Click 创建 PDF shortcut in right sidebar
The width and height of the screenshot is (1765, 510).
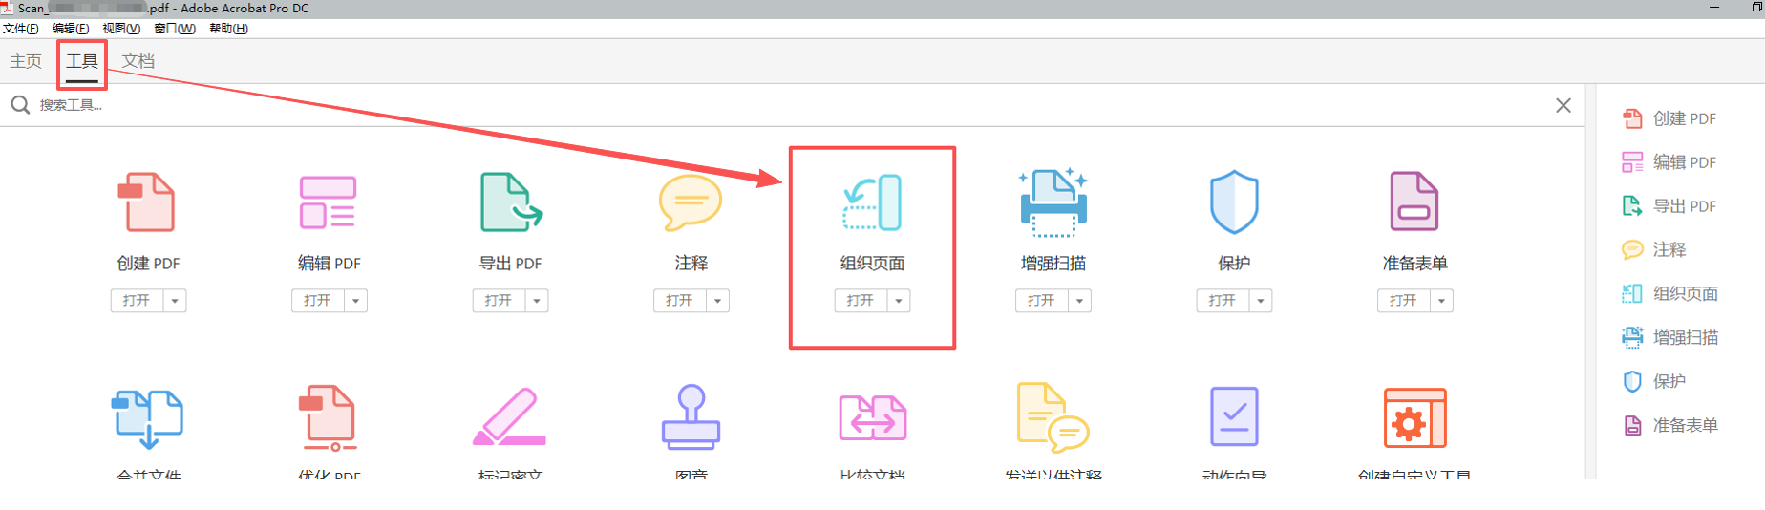pos(1669,118)
